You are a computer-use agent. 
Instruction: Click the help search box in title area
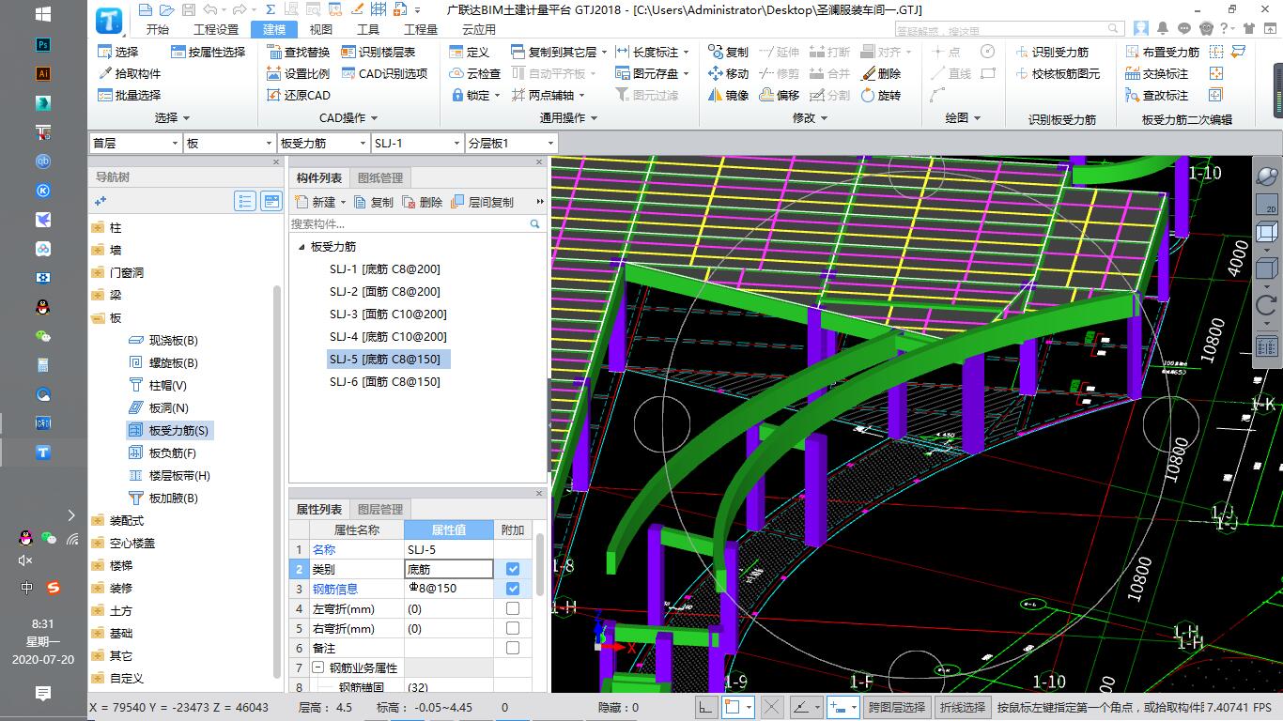coord(1010,29)
